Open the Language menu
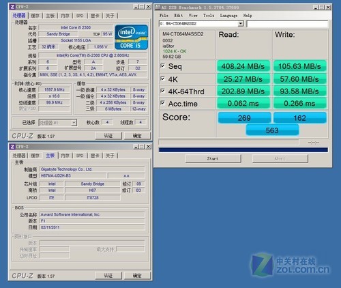The image size is (341, 288). [228, 16]
